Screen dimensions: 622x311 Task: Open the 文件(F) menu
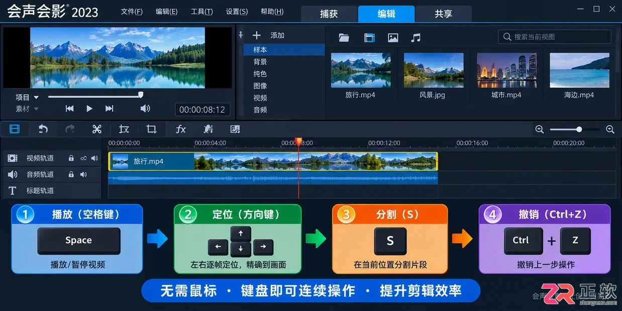click(132, 12)
